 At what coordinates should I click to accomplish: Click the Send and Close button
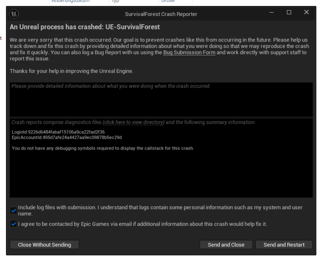click(226, 245)
